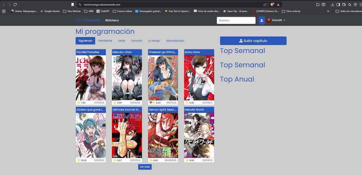Reload the page with the refresh icon

click(15, 5)
